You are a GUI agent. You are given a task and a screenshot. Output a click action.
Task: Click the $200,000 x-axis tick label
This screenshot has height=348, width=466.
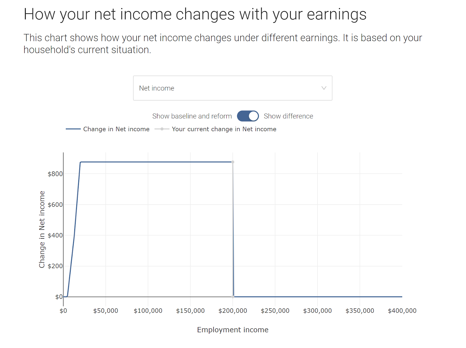pos(232,311)
